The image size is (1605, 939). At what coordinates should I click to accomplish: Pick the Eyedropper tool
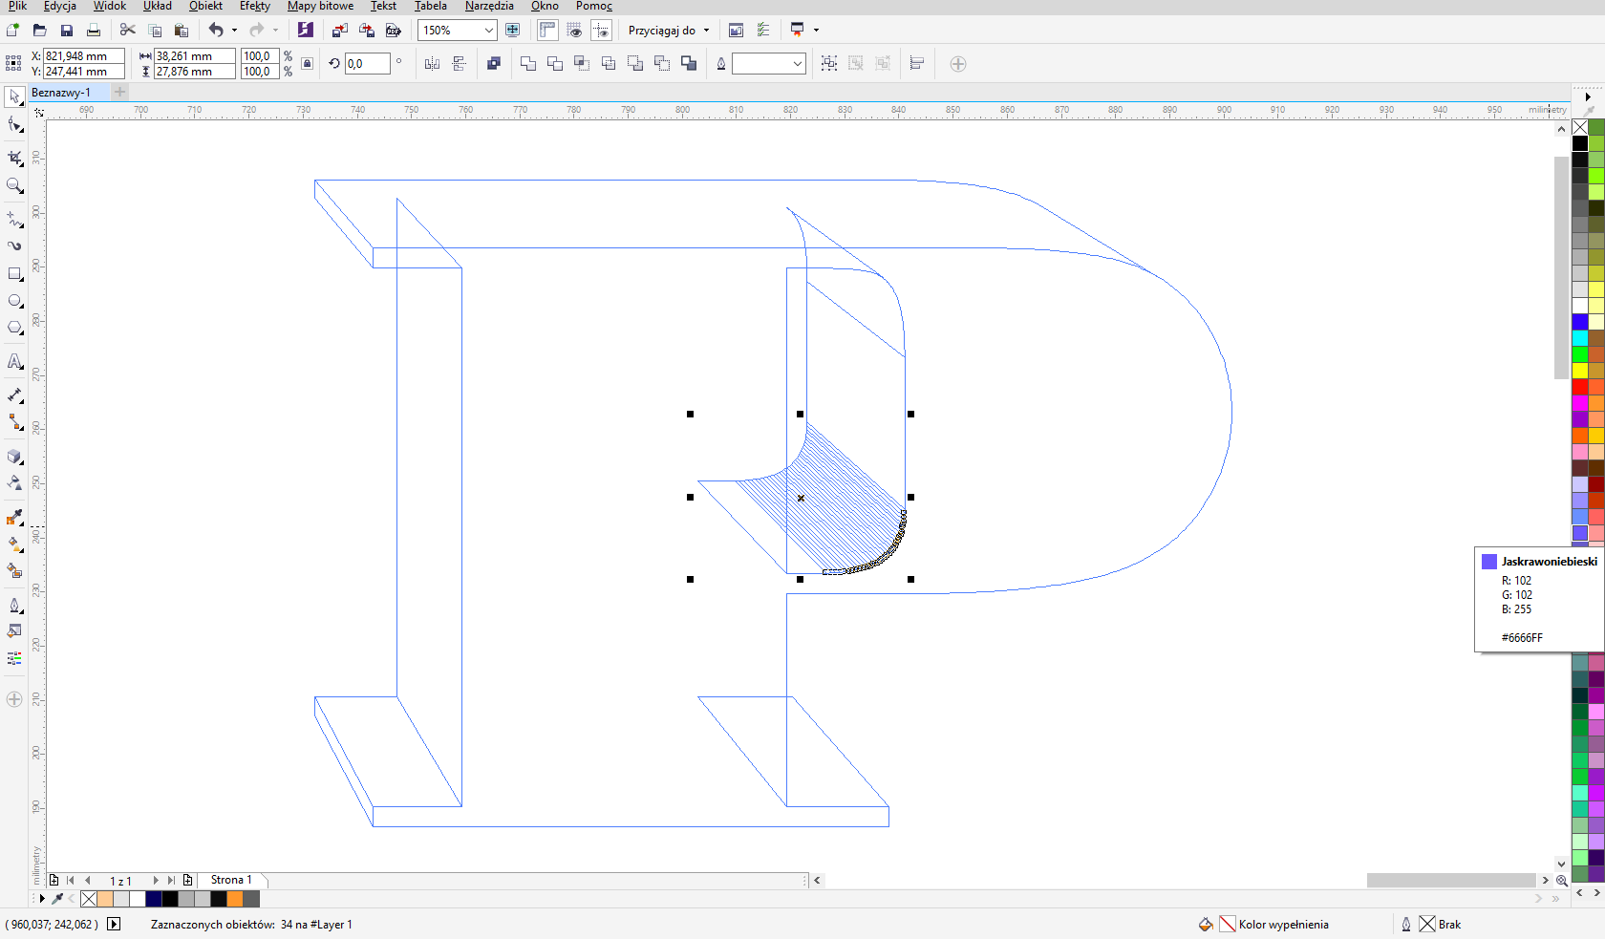[14, 517]
